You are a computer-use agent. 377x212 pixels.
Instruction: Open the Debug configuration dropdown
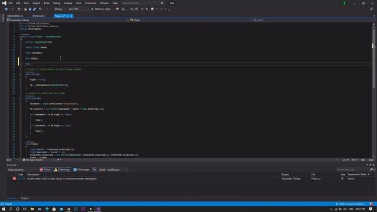(60, 9)
